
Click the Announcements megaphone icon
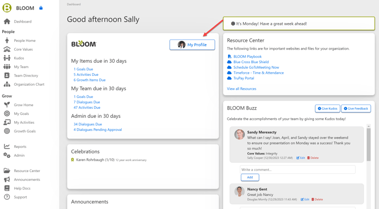pyautogui.click(x=7, y=179)
